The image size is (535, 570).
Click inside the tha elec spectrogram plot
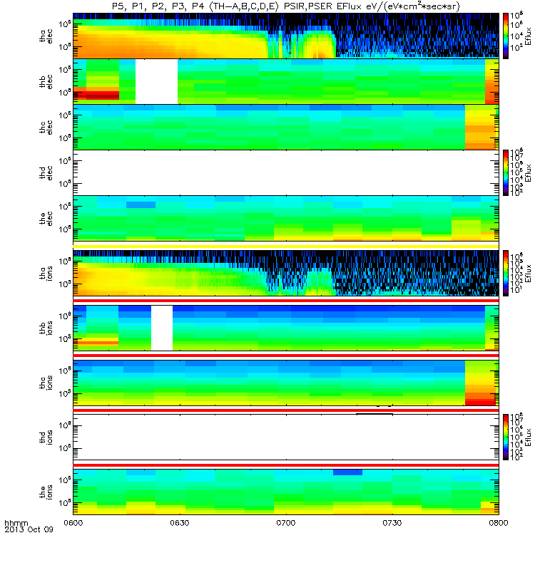pyautogui.click(x=286, y=36)
